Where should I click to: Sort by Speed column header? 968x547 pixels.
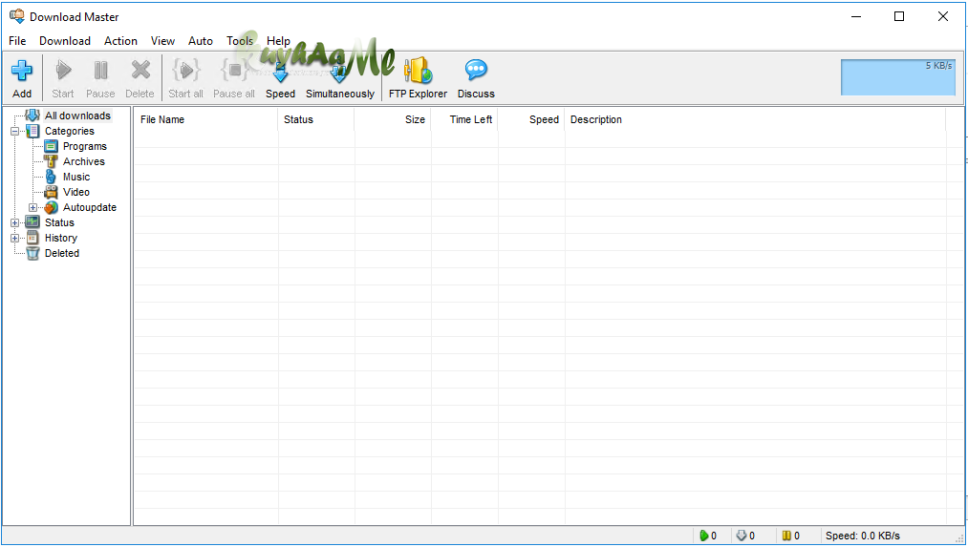coord(531,119)
